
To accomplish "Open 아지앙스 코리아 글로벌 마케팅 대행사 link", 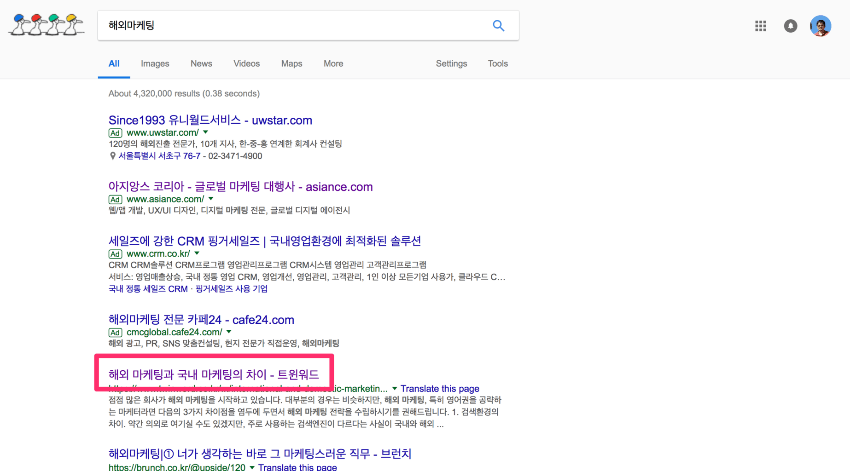I will click(240, 187).
